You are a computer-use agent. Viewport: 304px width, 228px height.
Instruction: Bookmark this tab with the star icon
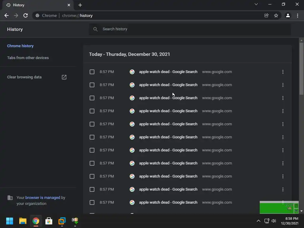click(x=276, y=15)
